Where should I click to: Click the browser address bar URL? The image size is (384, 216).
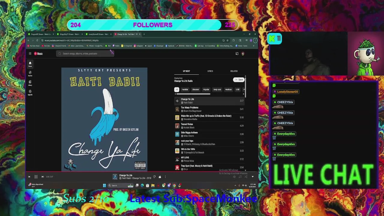coord(71,40)
